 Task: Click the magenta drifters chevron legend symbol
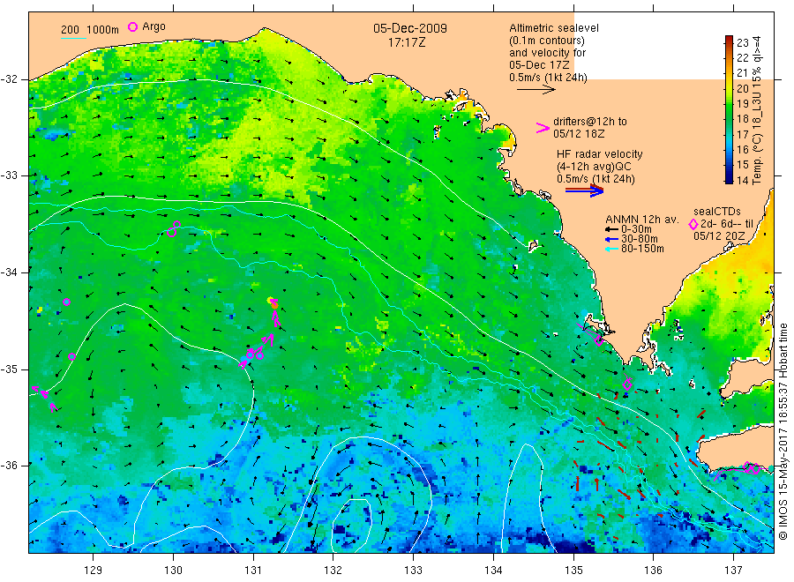click(x=543, y=128)
